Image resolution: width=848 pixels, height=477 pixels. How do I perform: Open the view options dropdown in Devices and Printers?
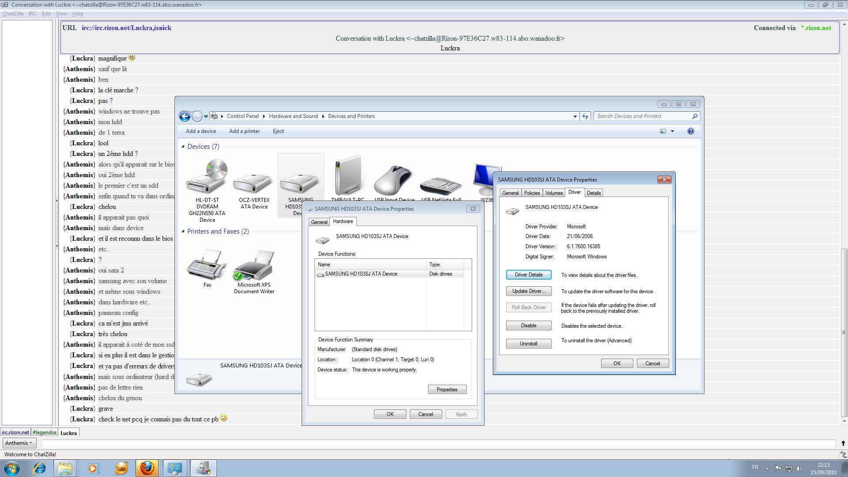coord(672,131)
